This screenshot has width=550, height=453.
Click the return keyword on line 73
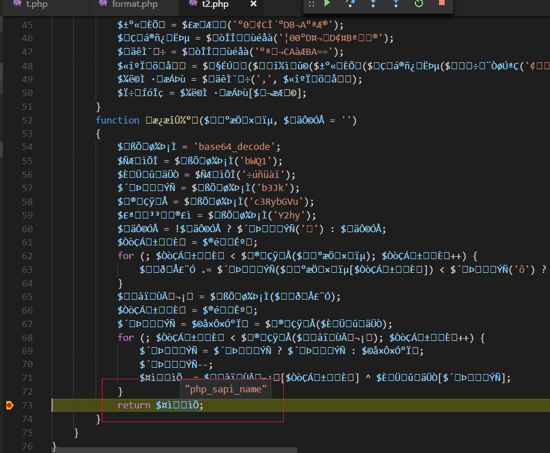pos(134,406)
